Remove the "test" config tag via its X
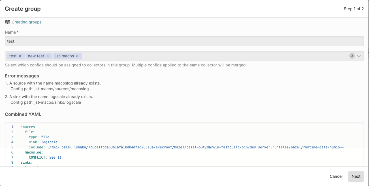Screen dimensions: 369x186 pyautogui.click(x=20, y=56)
